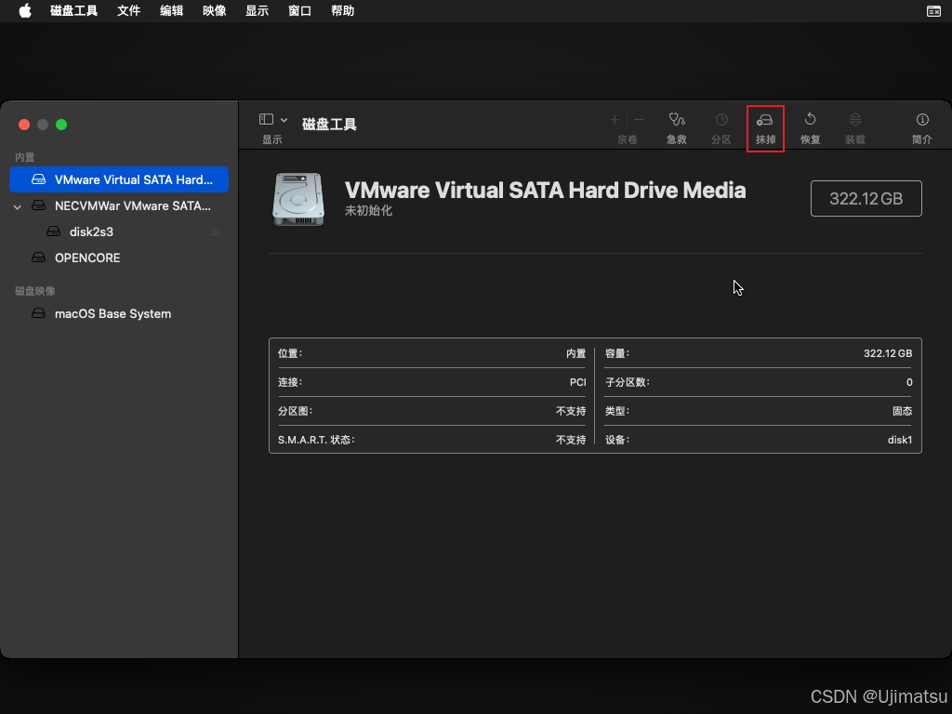Select the disk2s3 volume

pos(119,231)
